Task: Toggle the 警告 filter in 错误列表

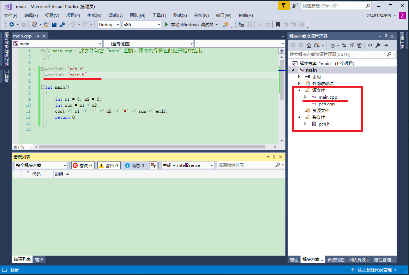Action: pyautogui.click(x=109, y=165)
